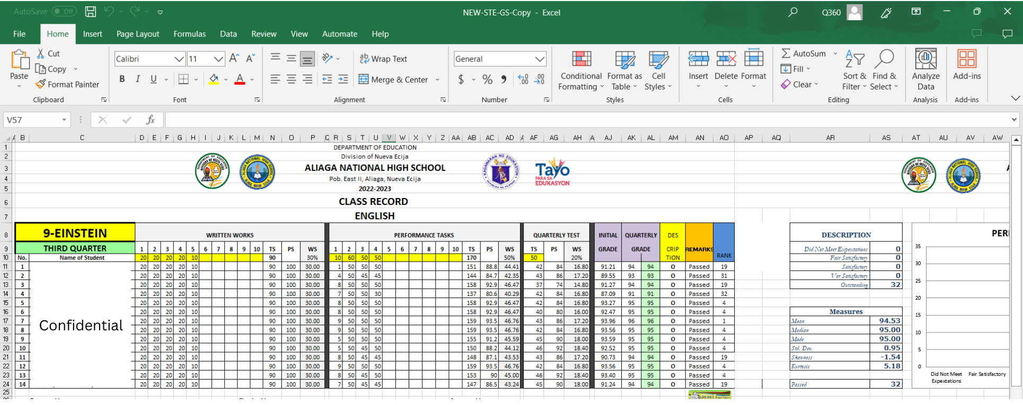Open the Font name dropdown
The width and height of the screenshot is (1023, 405).
(x=179, y=59)
